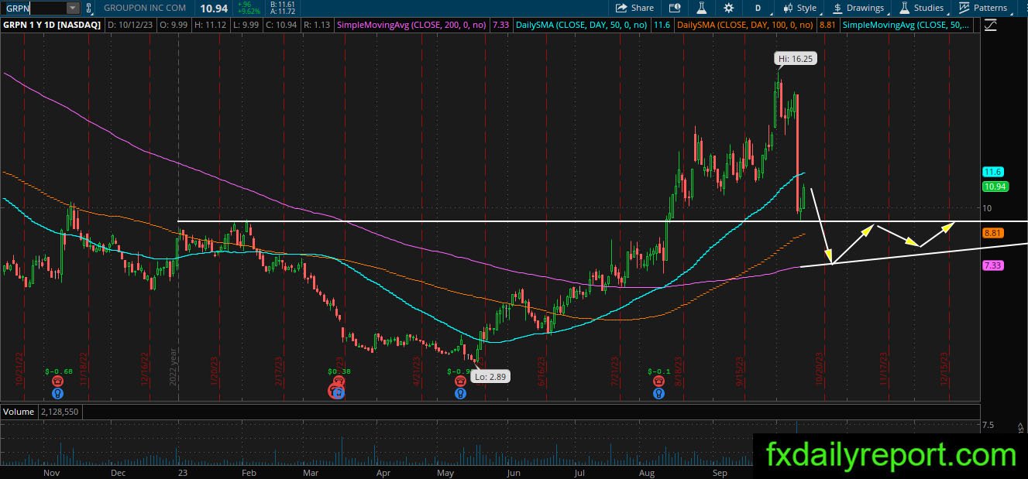
Task: Click the volume value 2,128,550
Action: pyautogui.click(x=58, y=412)
